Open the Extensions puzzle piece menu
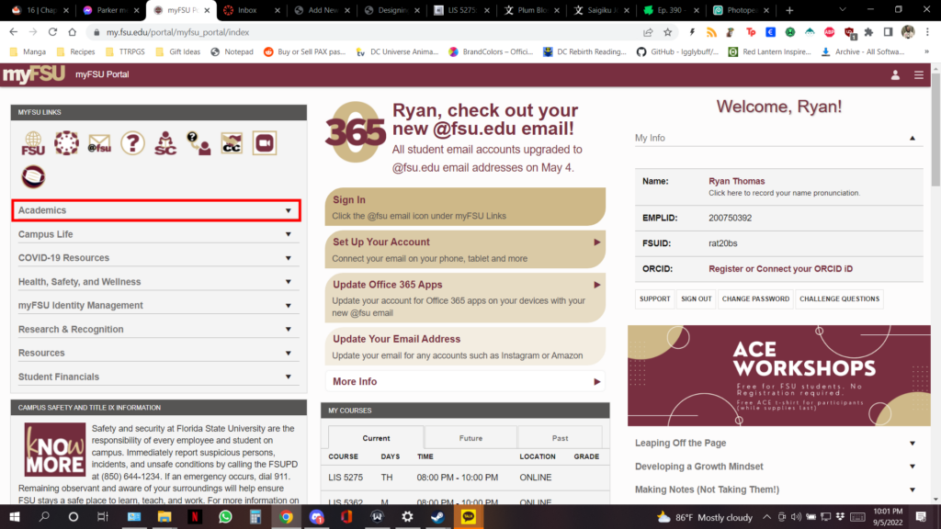The width and height of the screenshot is (941, 529). pyautogui.click(x=868, y=32)
